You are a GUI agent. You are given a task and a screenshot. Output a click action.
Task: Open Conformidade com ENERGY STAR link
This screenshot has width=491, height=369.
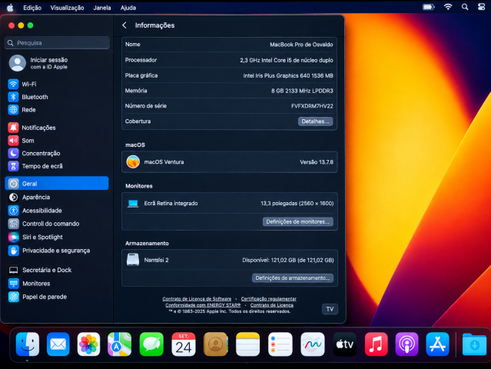[203, 305]
